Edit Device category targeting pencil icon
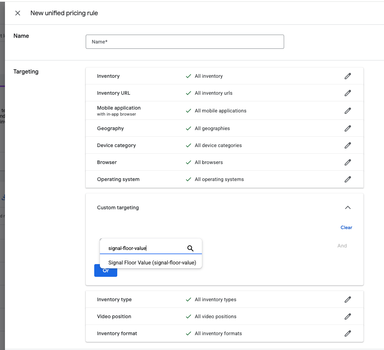The height and width of the screenshot is (350, 384). tap(348, 145)
